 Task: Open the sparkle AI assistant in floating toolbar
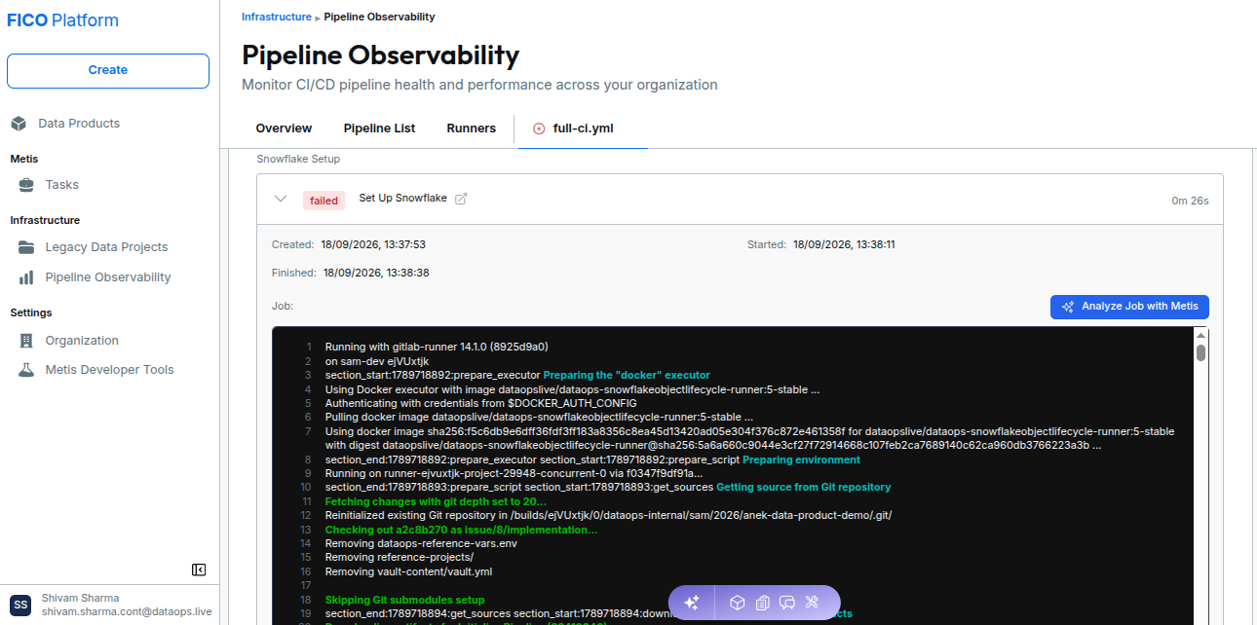pyautogui.click(x=692, y=603)
